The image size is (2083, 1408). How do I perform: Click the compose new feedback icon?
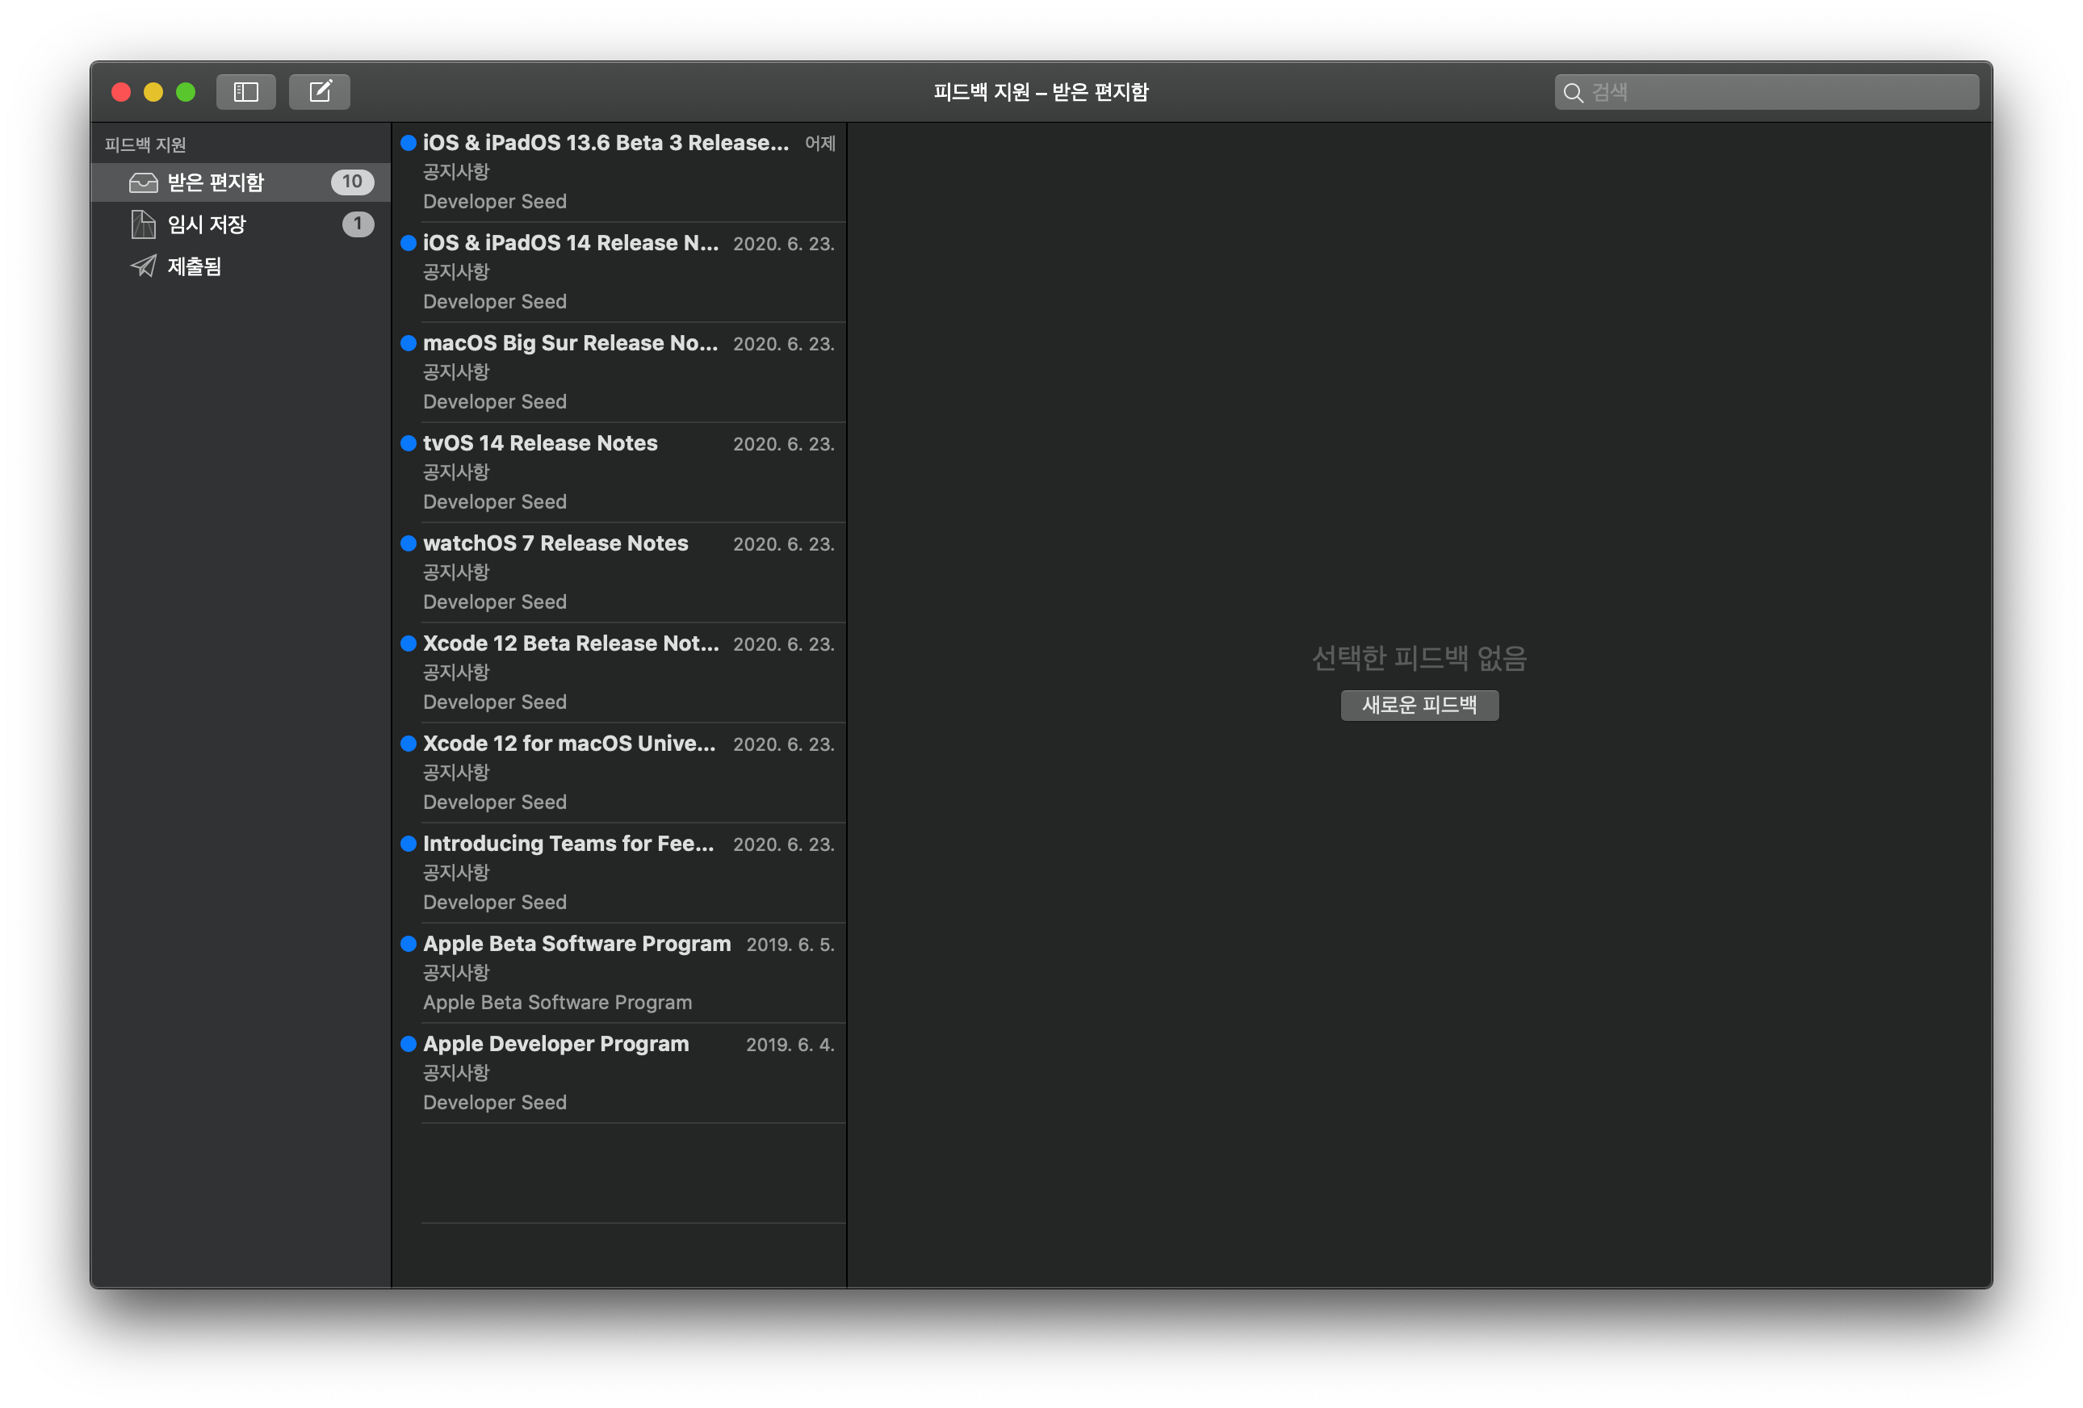coord(320,92)
